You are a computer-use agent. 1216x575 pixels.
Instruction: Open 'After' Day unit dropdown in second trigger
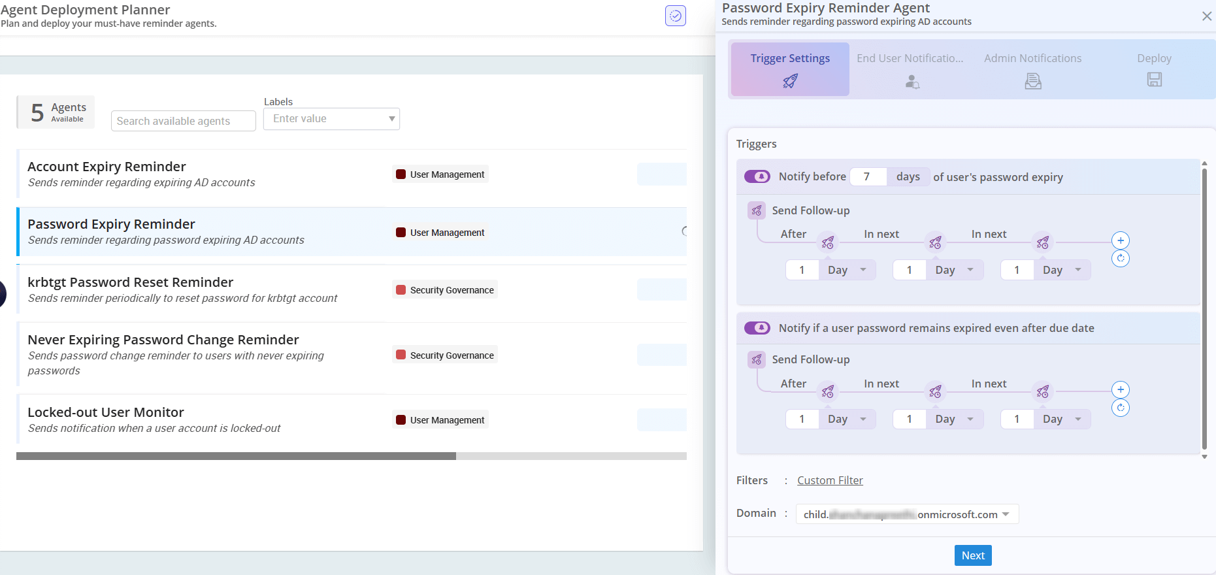point(847,419)
